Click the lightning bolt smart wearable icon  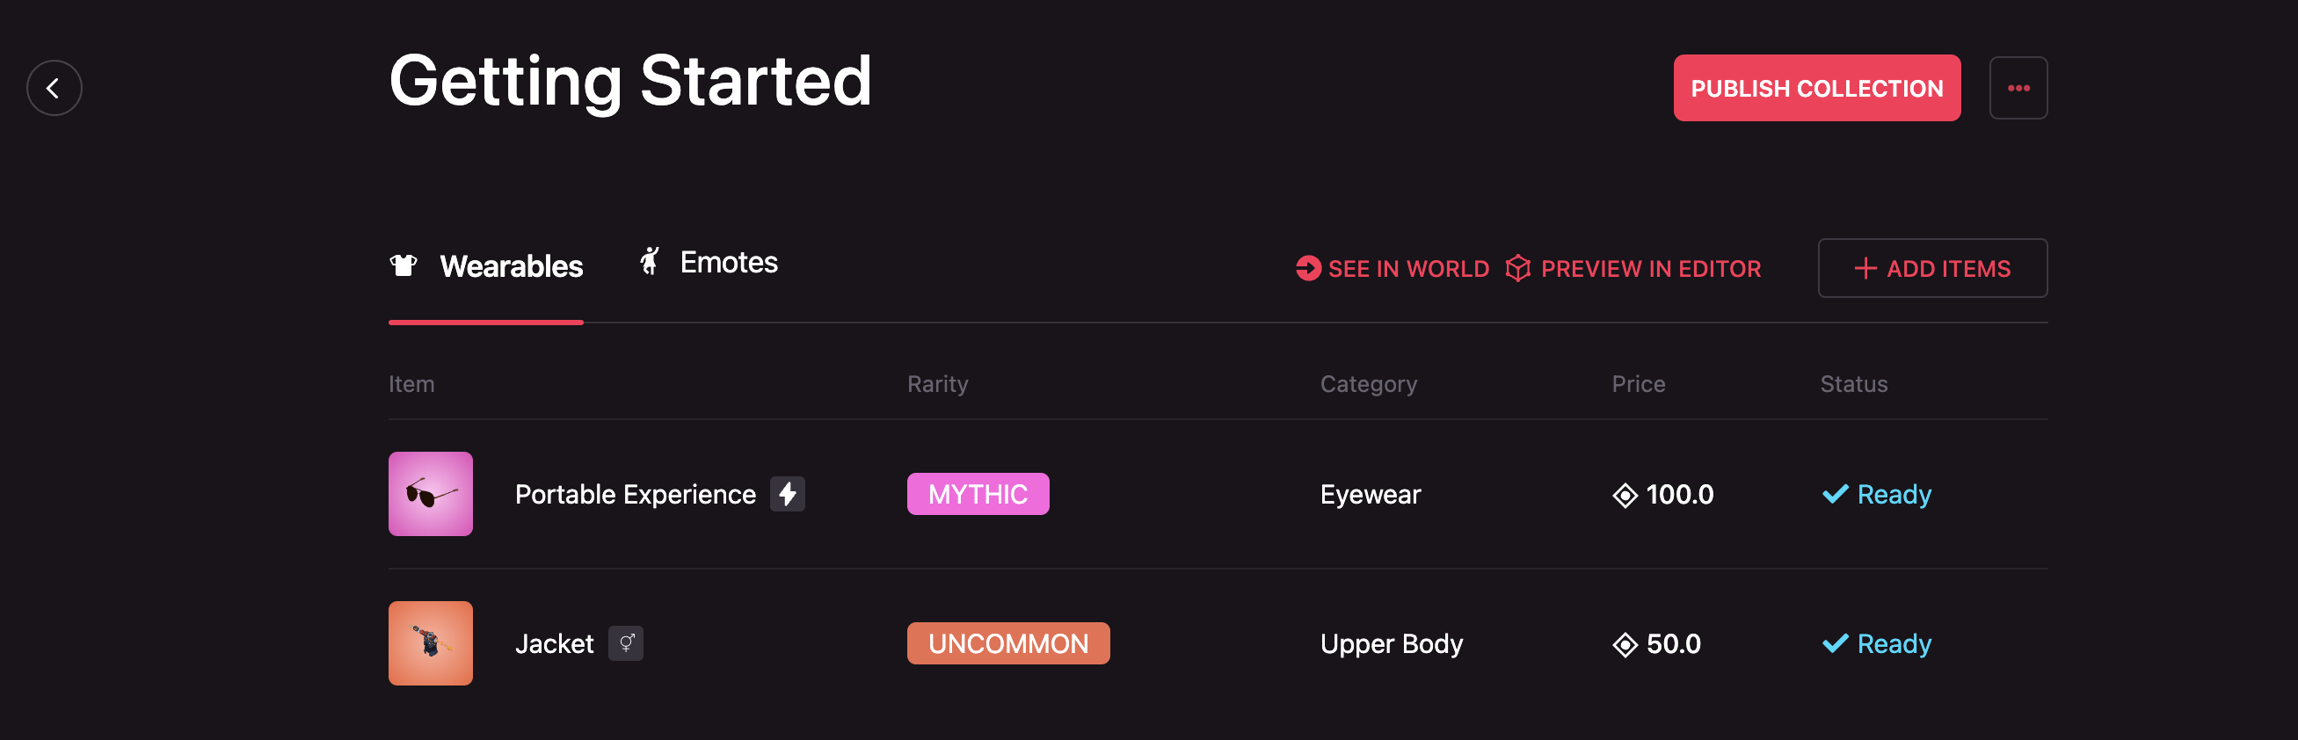click(x=788, y=494)
